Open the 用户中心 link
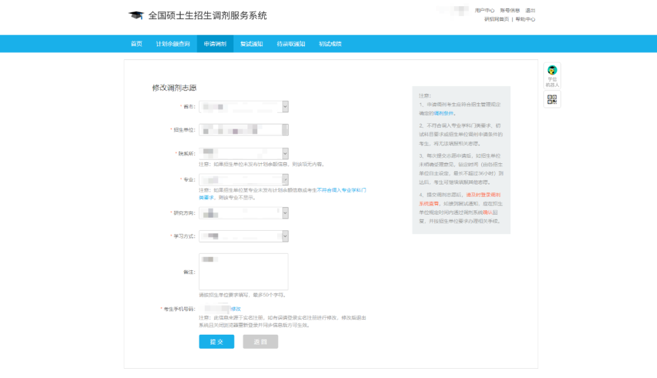Viewport: 657px width, 378px height. 484,11
